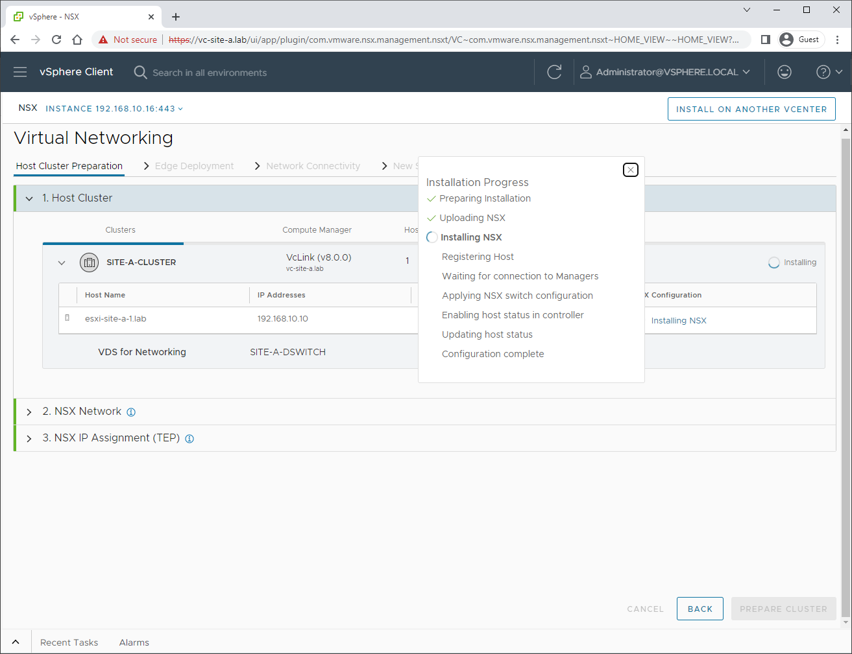Click the Cancel button

click(x=645, y=609)
